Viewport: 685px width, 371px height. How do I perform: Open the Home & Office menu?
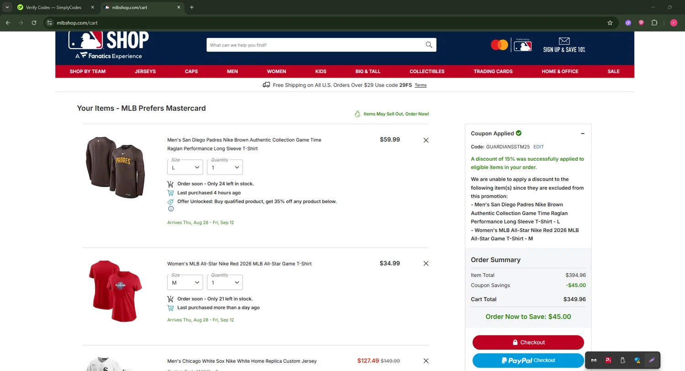(560, 71)
